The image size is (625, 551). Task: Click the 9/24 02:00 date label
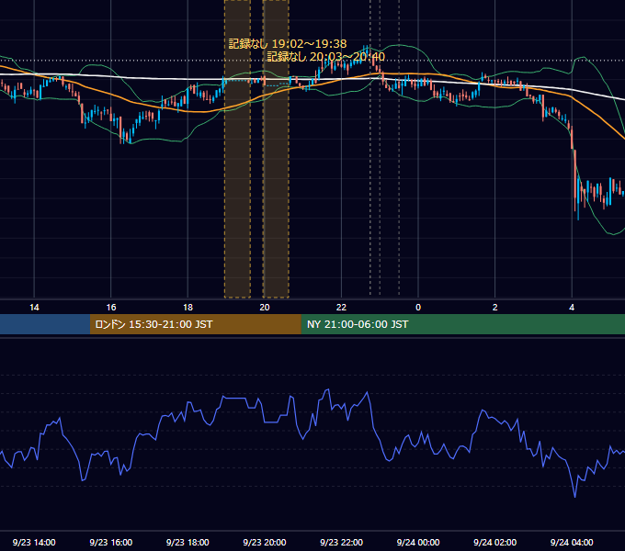pos(494,542)
